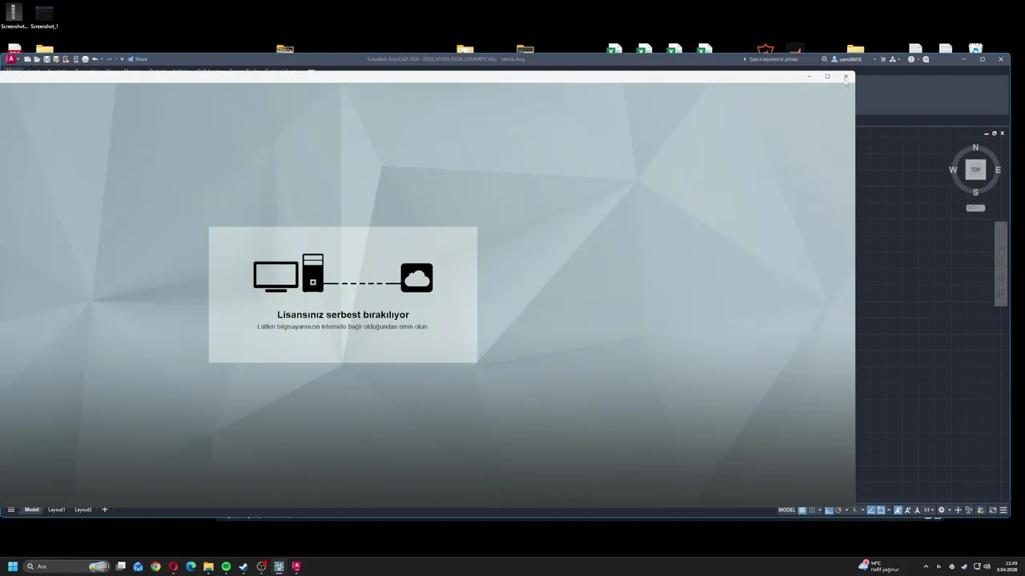Open the 1:1 annotation scale dropdown

tap(929, 510)
